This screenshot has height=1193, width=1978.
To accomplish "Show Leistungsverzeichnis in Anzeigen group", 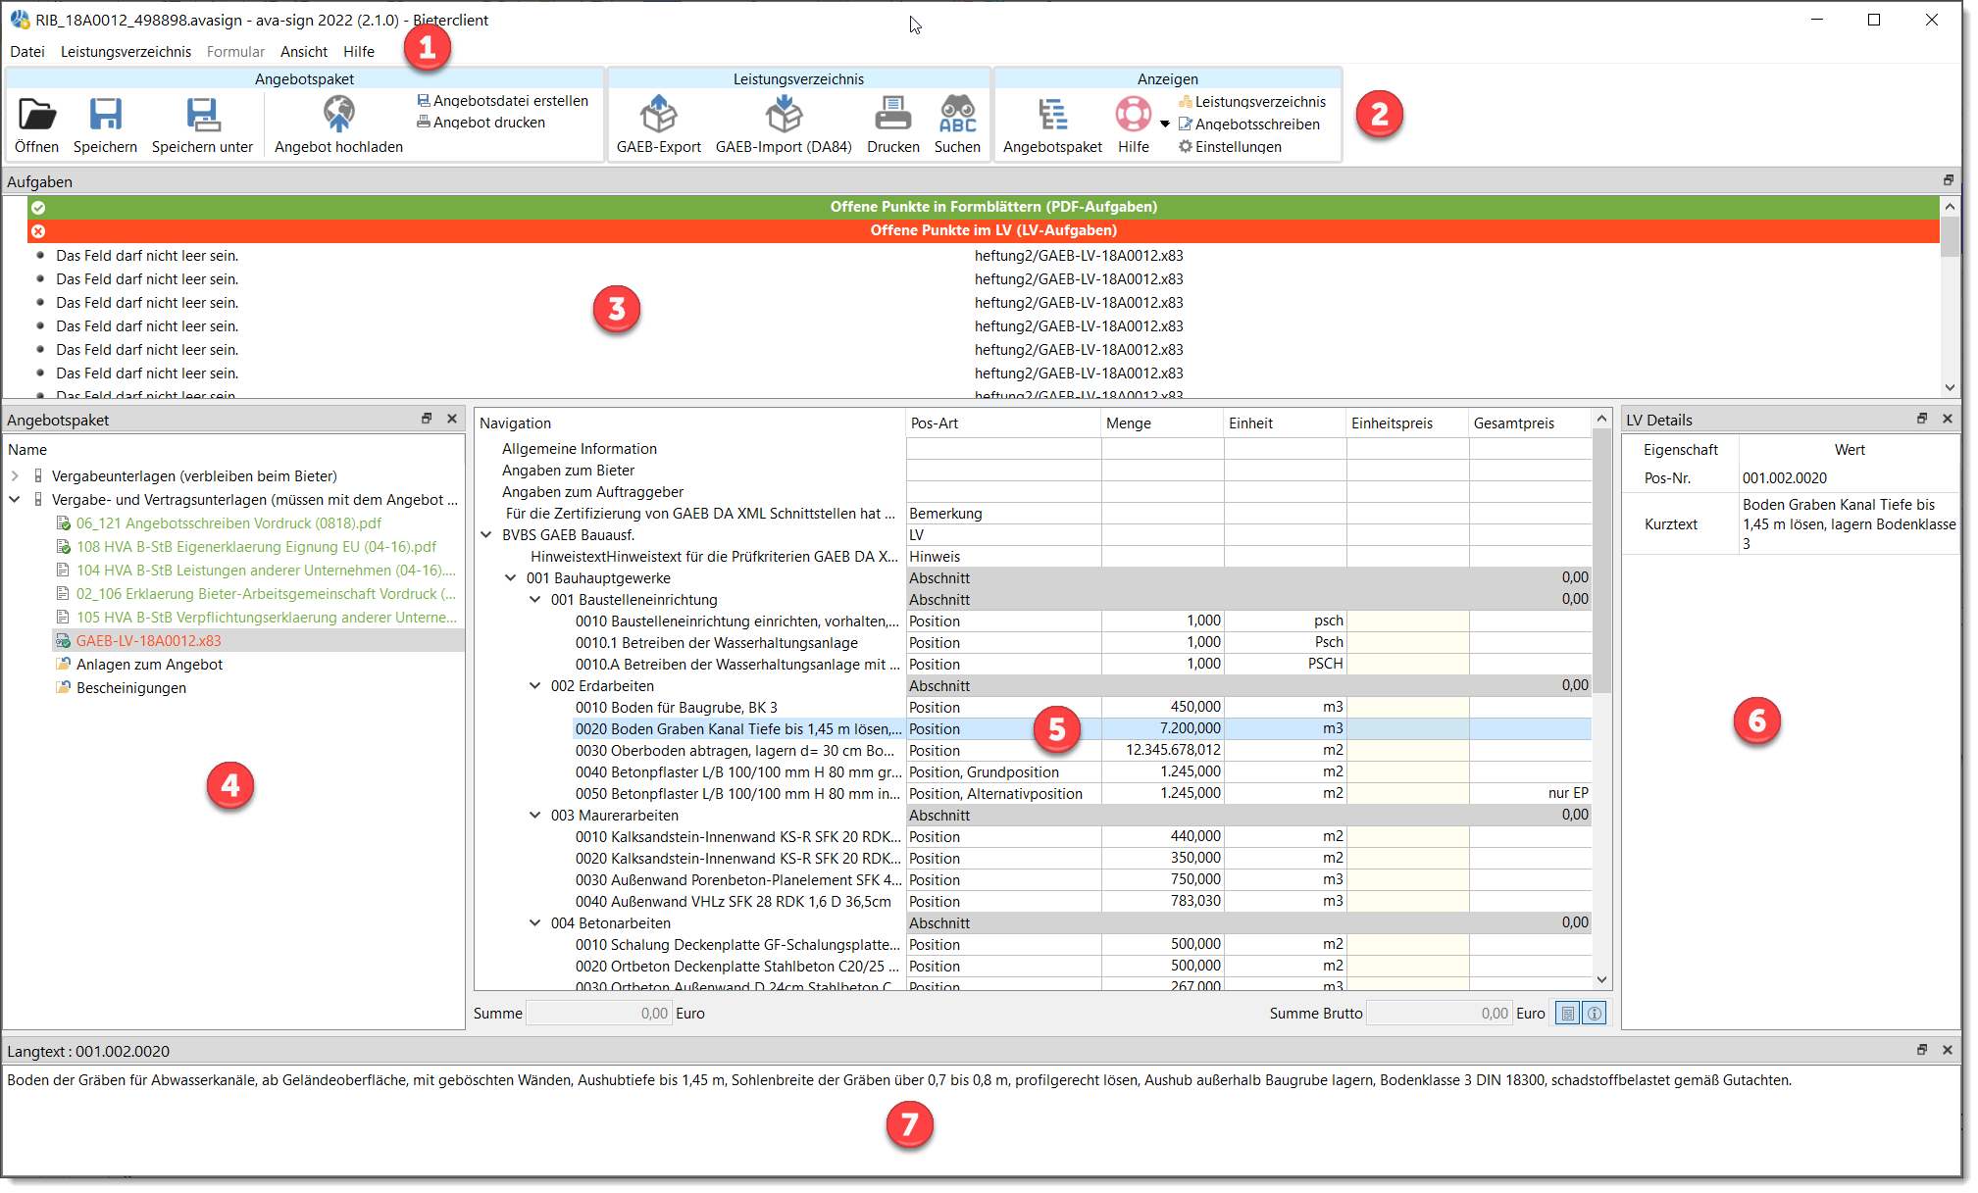I will (1252, 102).
